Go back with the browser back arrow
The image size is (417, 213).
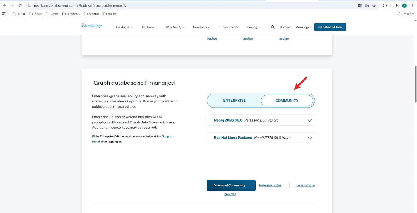(x=4, y=6)
